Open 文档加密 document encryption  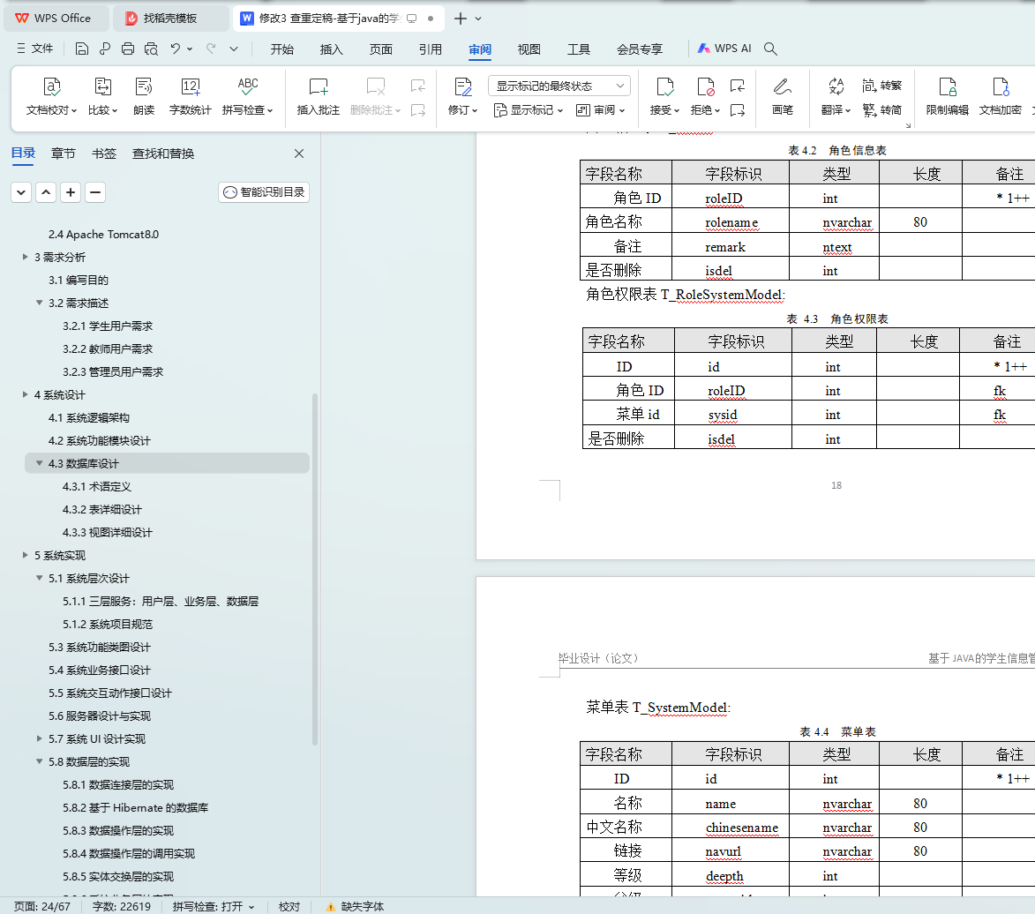(x=1000, y=96)
